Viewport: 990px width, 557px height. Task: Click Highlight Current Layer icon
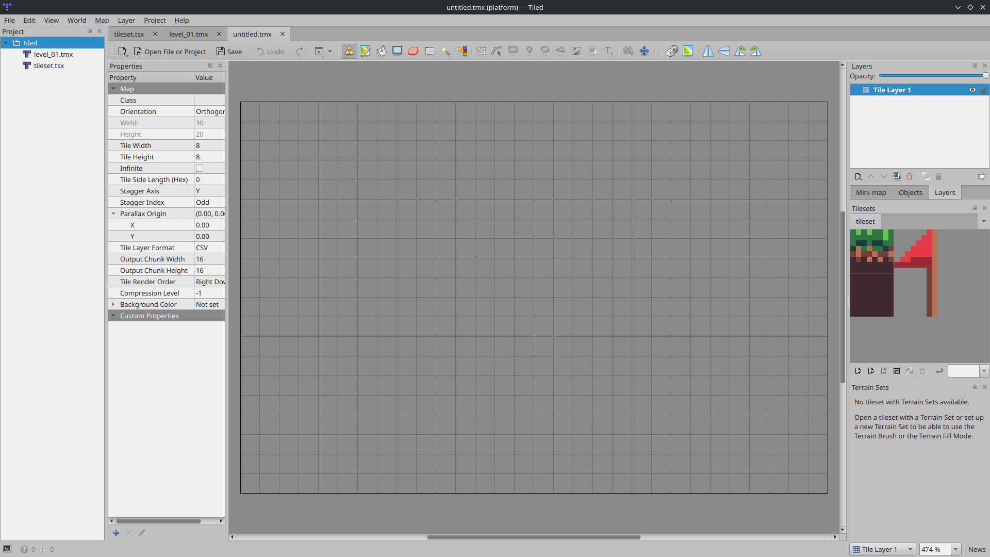tap(982, 176)
